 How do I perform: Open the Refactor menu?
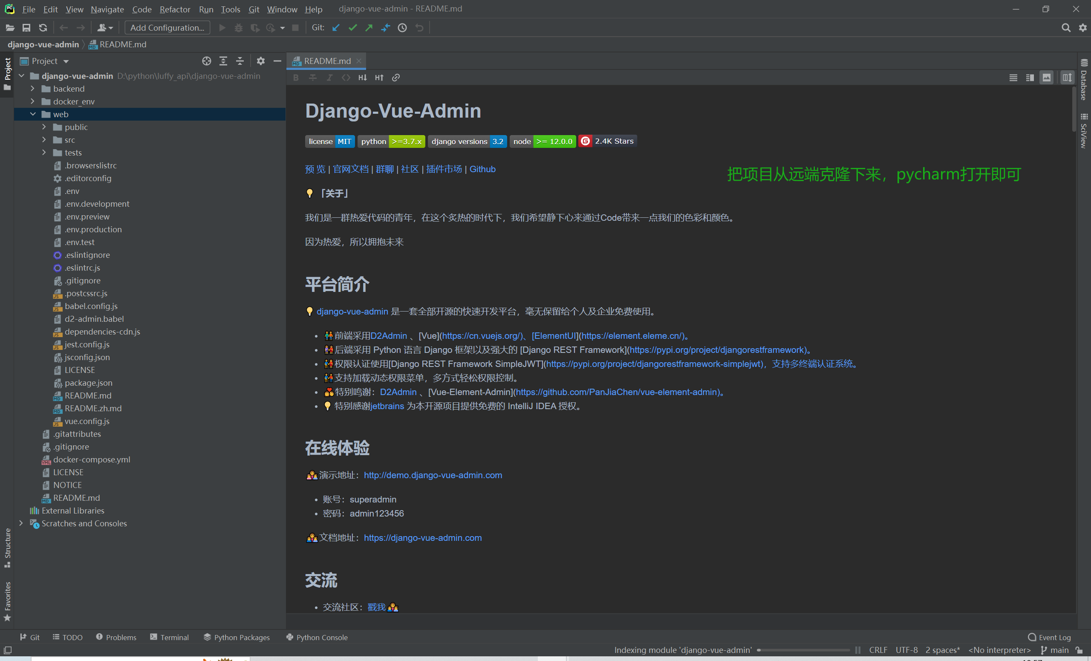point(174,9)
